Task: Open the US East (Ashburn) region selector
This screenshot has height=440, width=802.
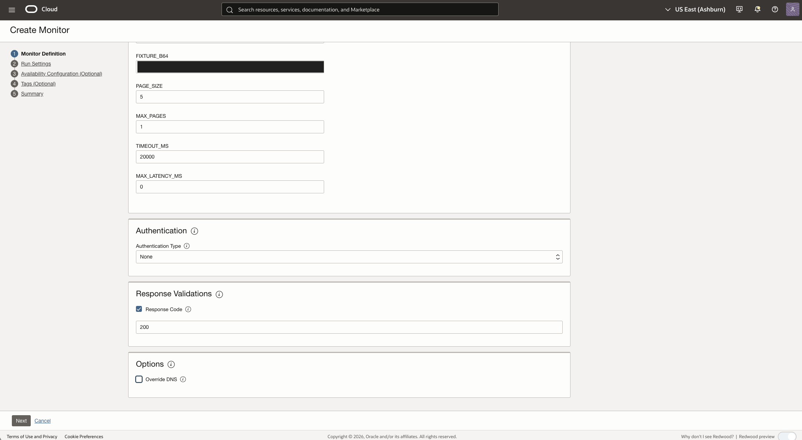Action: (695, 10)
